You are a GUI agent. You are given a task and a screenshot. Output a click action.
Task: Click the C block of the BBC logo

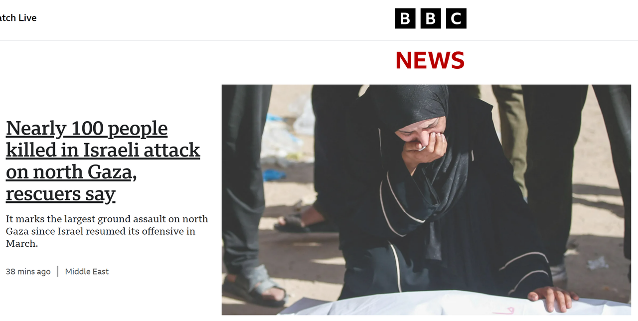tap(456, 18)
